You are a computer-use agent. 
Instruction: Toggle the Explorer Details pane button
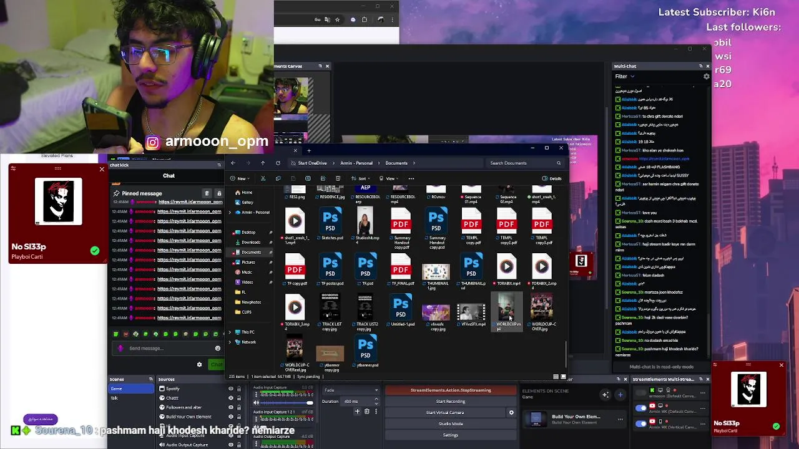[x=552, y=178]
